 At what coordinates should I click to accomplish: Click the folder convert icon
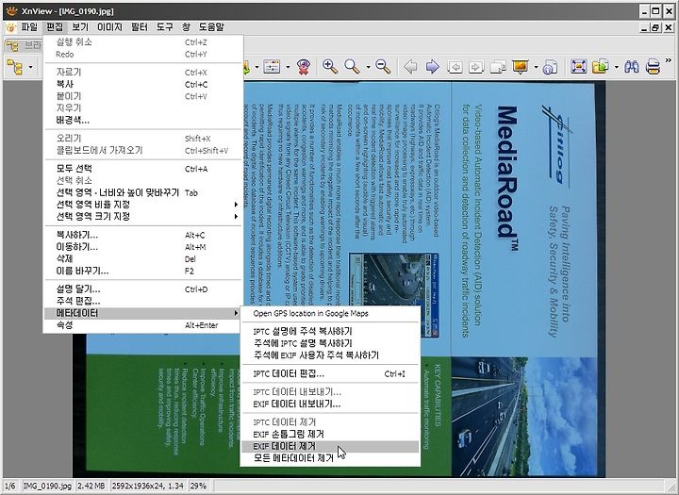(x=601, y=67)
